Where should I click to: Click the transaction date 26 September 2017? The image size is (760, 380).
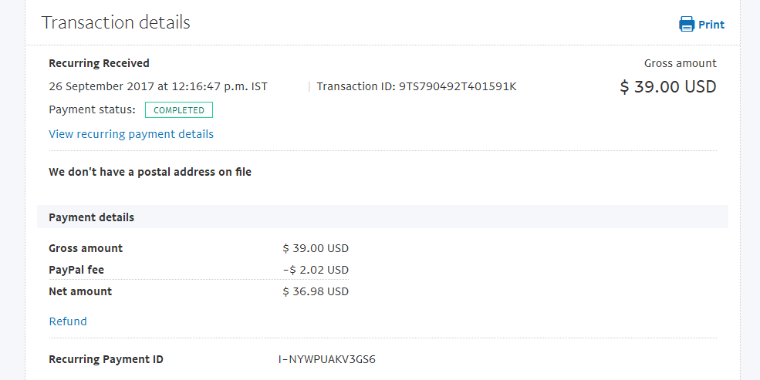coord(102,86)
